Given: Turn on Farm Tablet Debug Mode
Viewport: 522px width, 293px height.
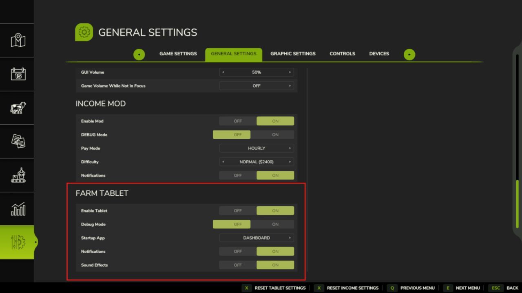Looking at the screenshot, I should pos(275,224).
